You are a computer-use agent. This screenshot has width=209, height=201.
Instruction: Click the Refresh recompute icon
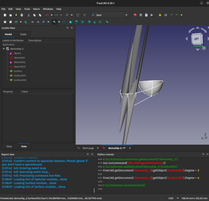click(x=78, y=15)
